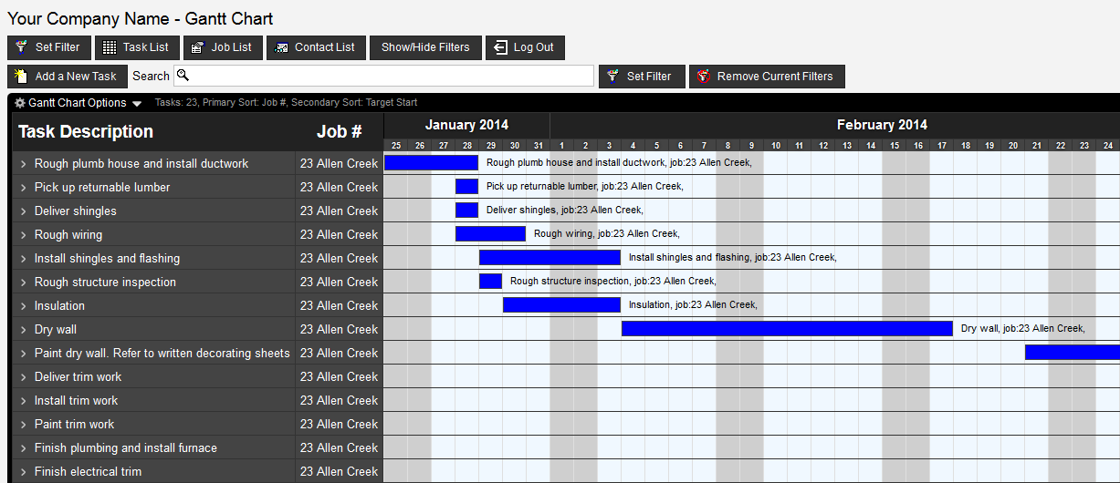The height and width of the screenshot is (483, 1120).
Task: Click the blue Install shingles and flashing bar
Action: tap(550, 258)
